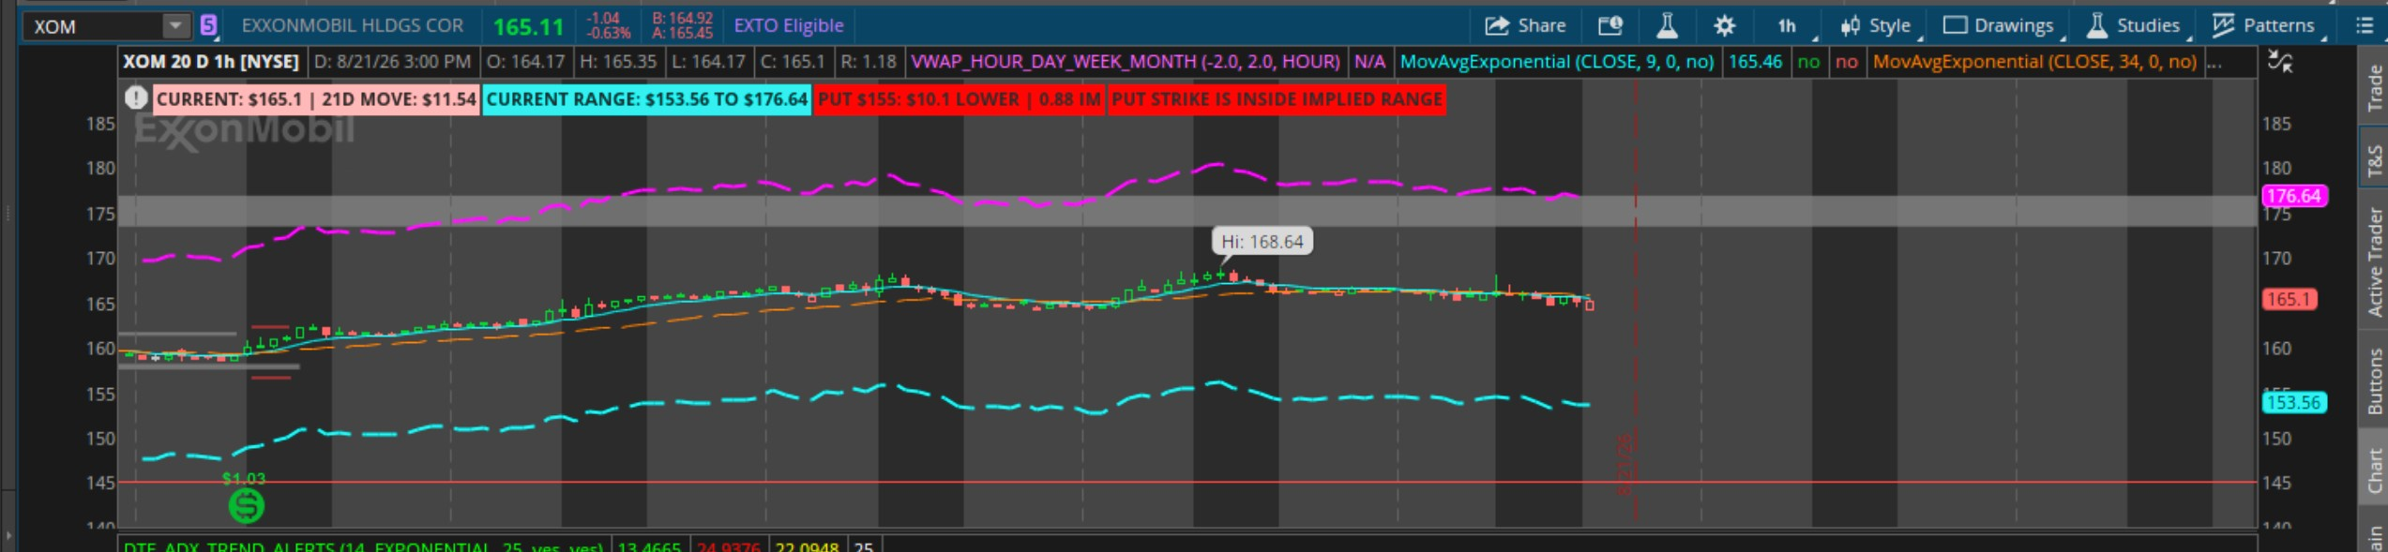The image size is (2388, 552).
Task: Click the D: 8/21/26 3:00 PM date readout
Action: pos(392,62)
